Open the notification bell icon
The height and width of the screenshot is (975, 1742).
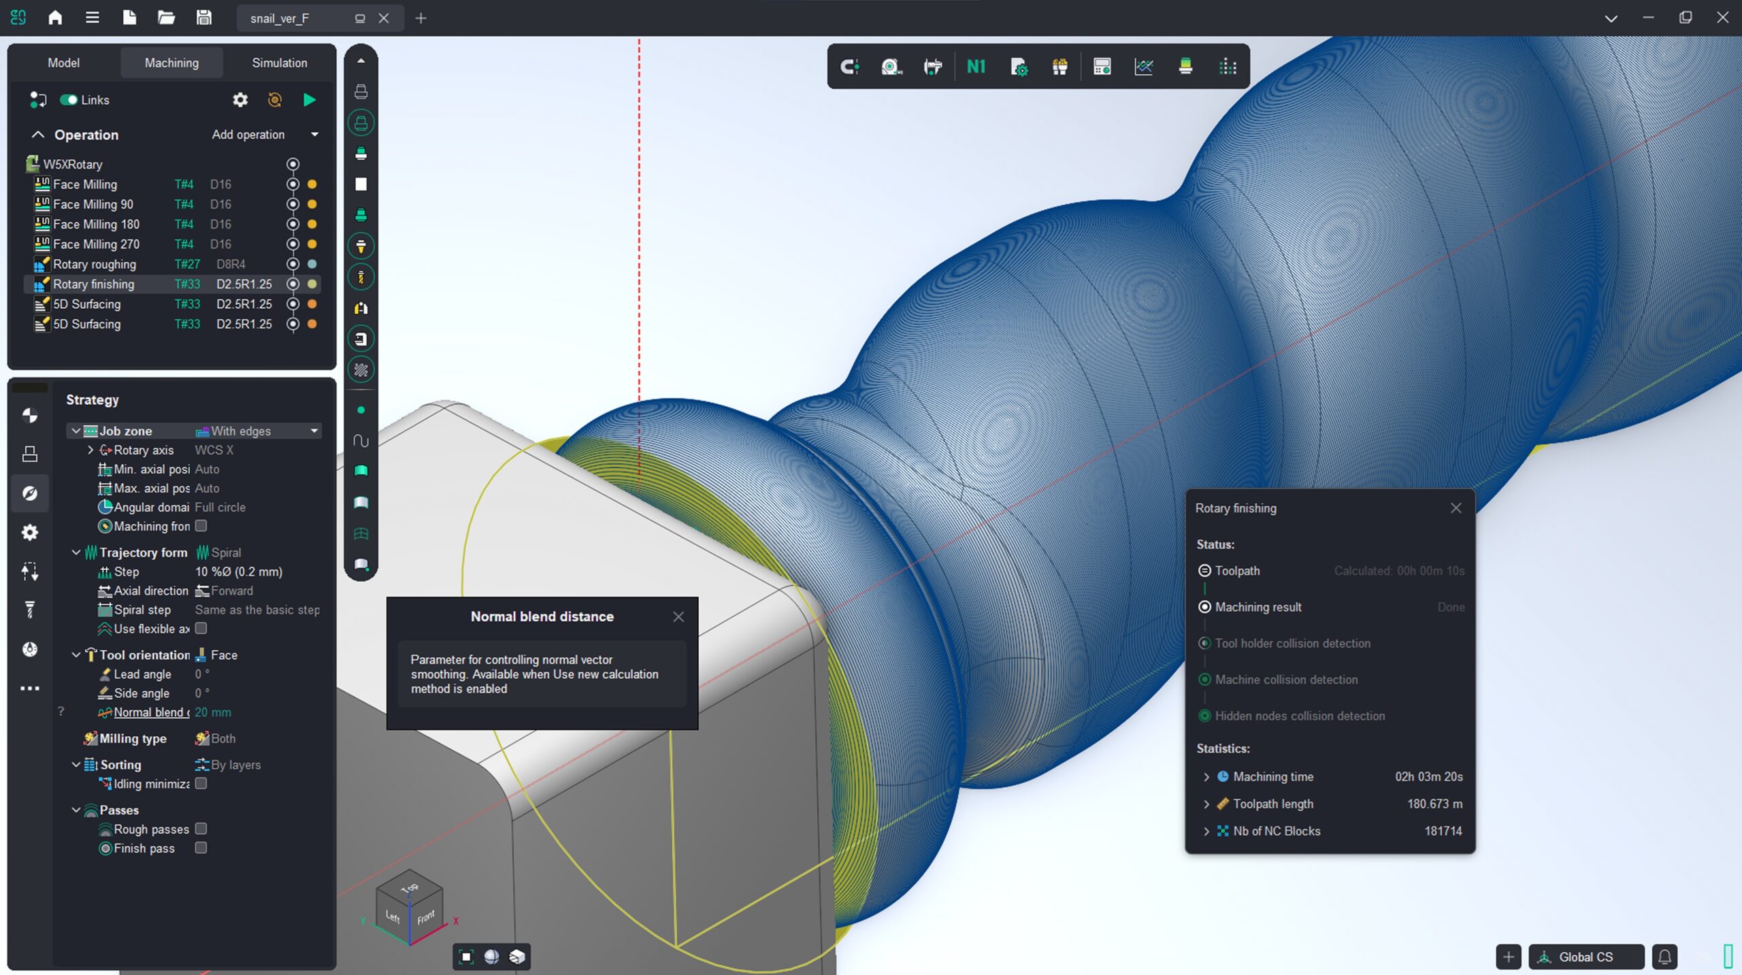pos(1664,957)
